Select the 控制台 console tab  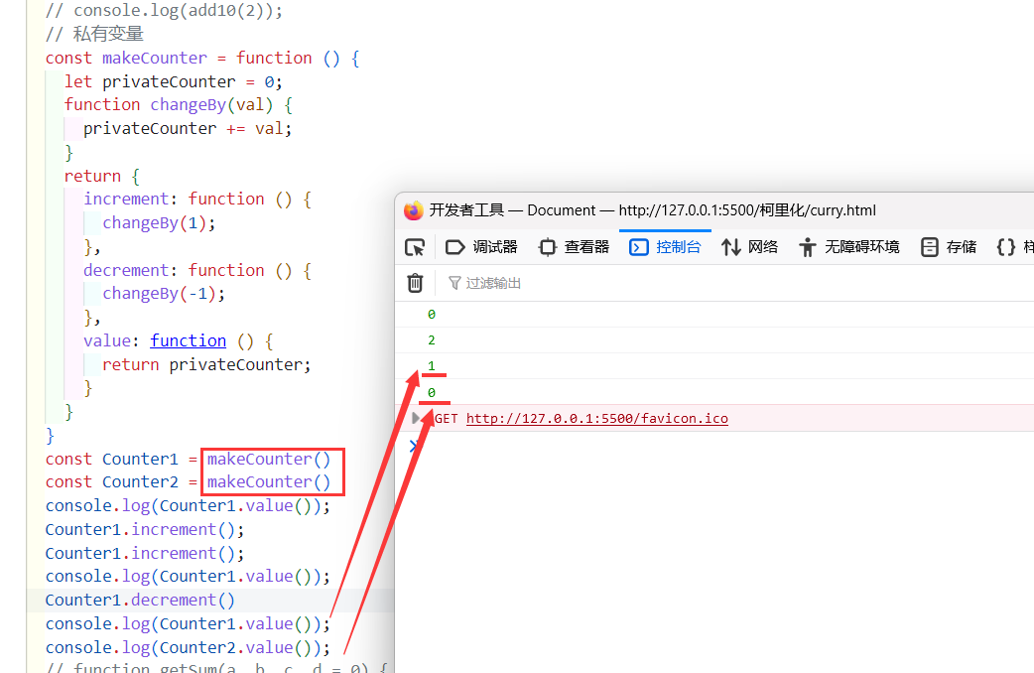point(665,247)
